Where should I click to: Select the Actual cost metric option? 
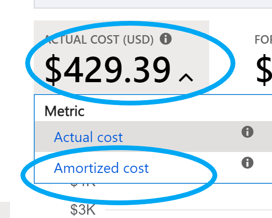(88, 137)
